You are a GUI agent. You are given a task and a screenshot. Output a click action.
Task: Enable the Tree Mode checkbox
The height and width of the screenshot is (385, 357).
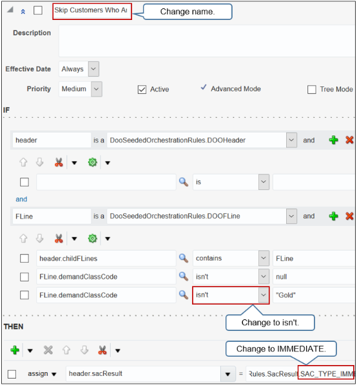click(311, 89)
